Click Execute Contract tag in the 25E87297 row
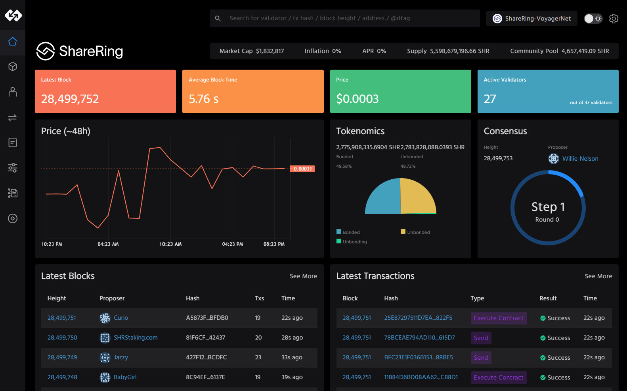This screenshot has height=391, width=627. coord(499,318)
